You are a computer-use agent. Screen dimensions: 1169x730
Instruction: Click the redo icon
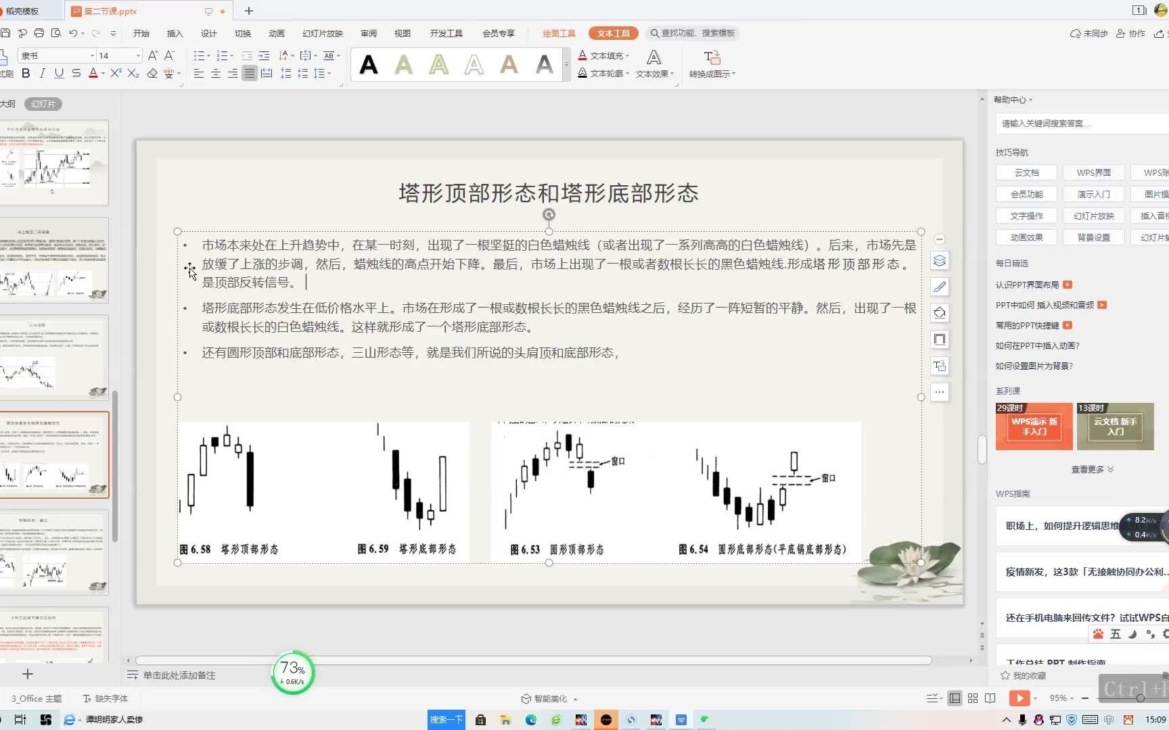click(95, 33)
